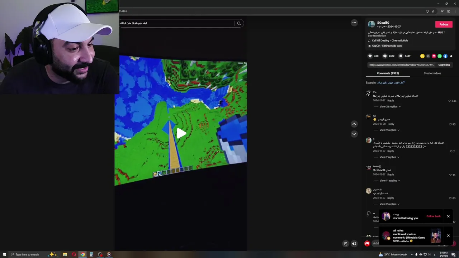This screenshot has height=258, width=459.
Task: Like the comment with 14 likes
Action: coord(450,175)
